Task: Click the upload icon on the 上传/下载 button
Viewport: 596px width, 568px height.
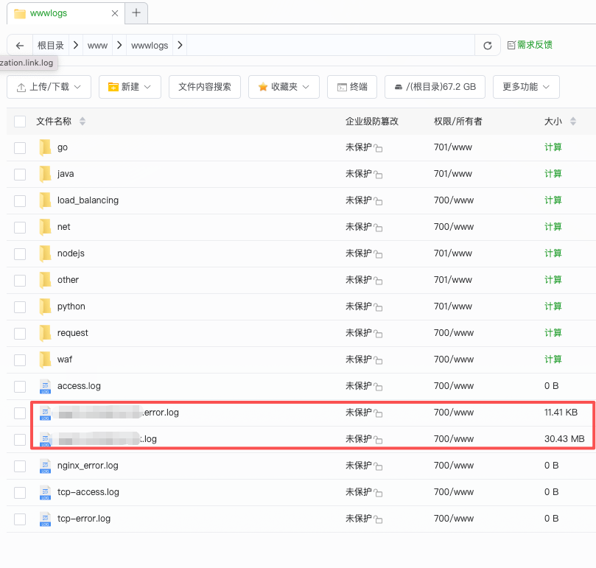Action: (21, 87)
